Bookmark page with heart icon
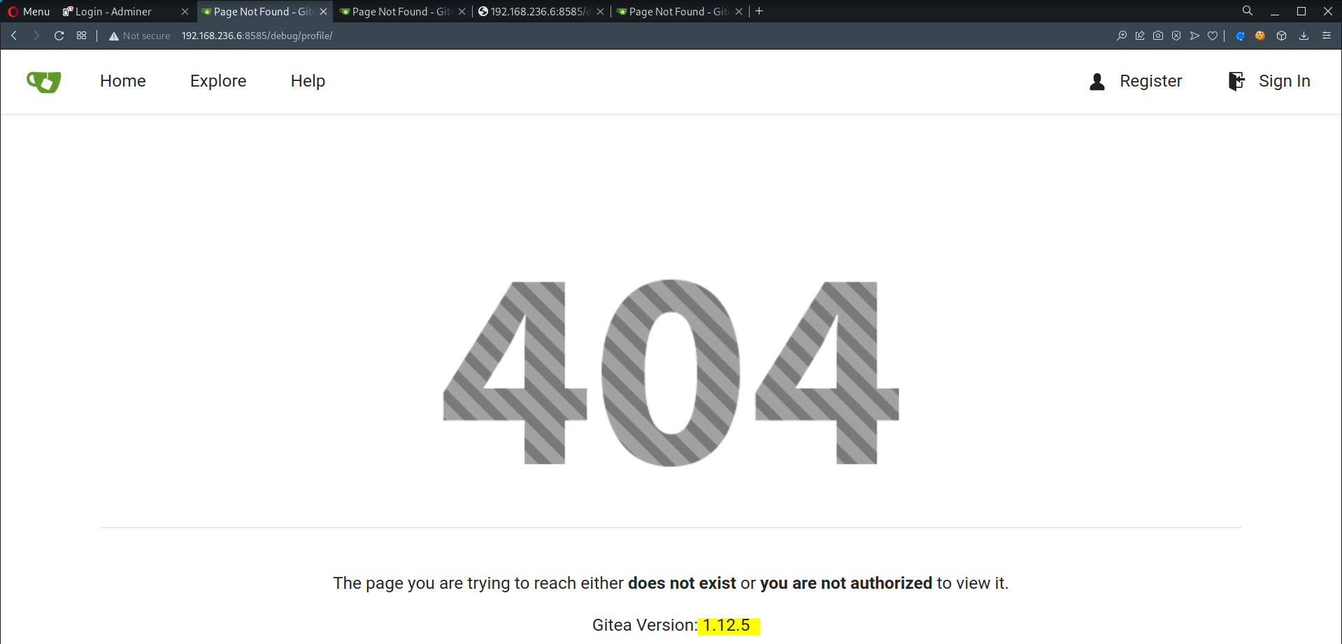The height and width of the screenshot is (644, 1342). coord(1213,36)
